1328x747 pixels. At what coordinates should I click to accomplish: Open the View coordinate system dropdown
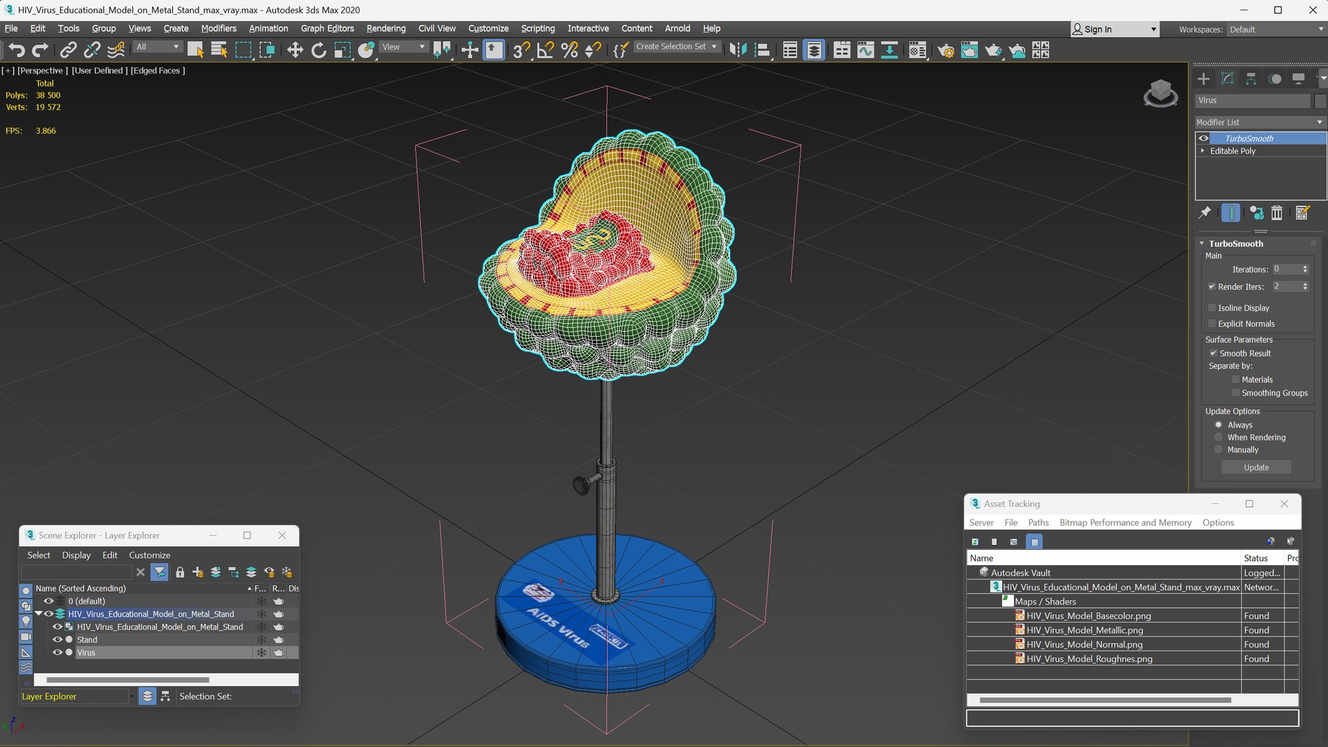[403, 46]
